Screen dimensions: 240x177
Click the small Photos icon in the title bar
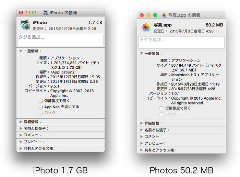pyautogui.click(x=164, y=15)
